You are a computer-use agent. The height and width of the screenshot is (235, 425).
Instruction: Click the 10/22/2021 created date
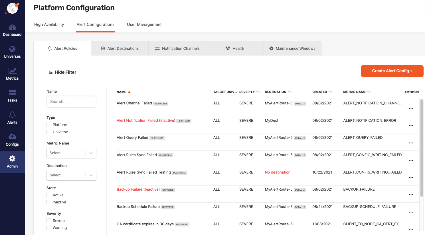(x=322, y=172)
